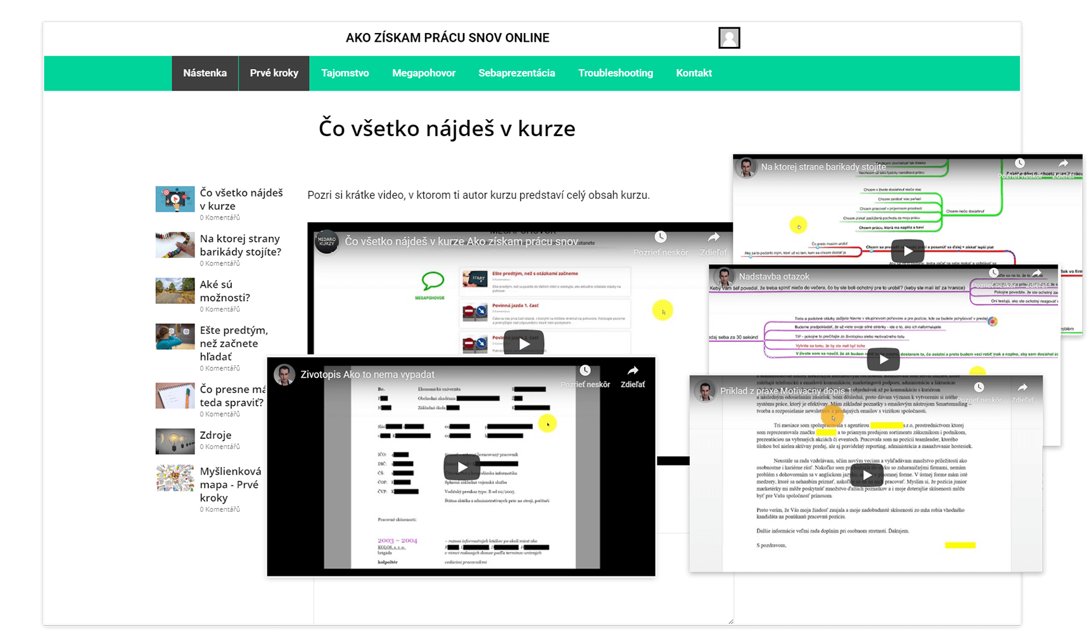Click Zdieľať share arrow on Čo všetko nájdeš video
The height and width of the screenshot is (636, 1092).
(x=714, y=237)
